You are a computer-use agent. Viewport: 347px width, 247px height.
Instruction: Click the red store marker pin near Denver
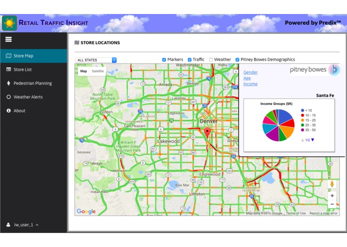tap(207, 133)
